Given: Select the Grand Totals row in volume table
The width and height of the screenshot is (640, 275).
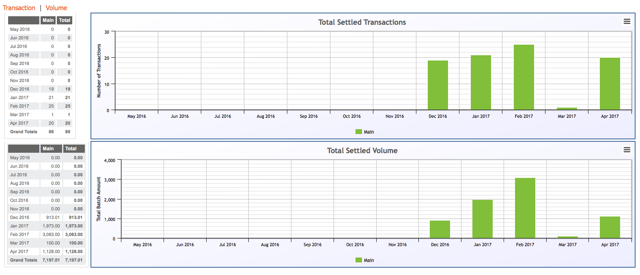Looking at the screenshot, I should (46, 260).
